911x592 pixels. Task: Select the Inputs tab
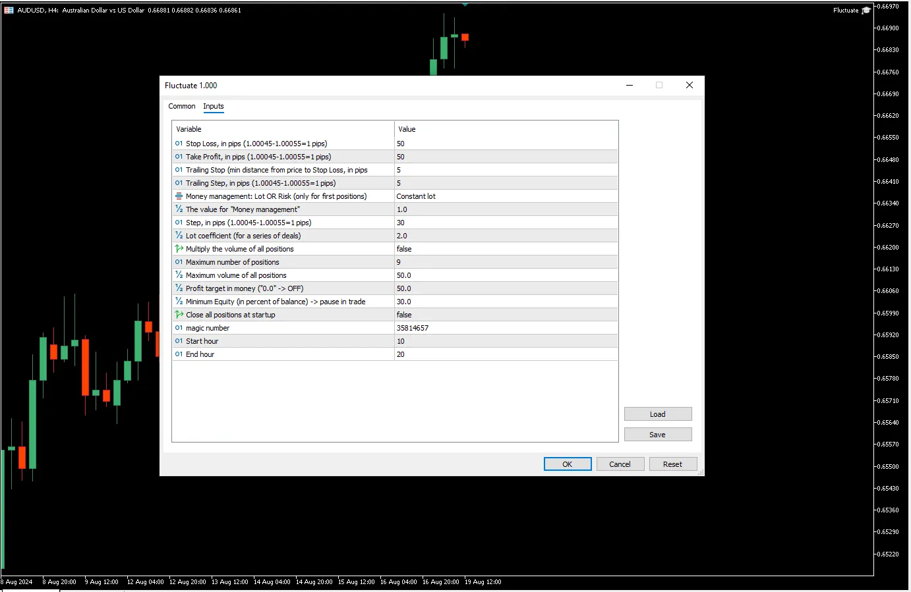(x=213, y=106)
